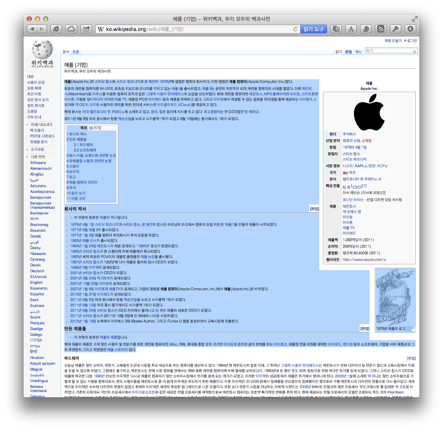Image resolution: width=443 pixels, height=430 pixels.
Task: Open the Français language link
Action: click(x=37, y=323)
